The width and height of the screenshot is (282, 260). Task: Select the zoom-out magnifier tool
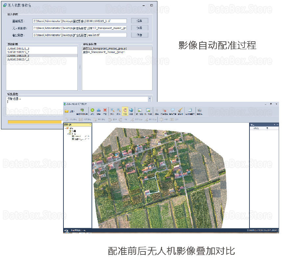coord(119,110)
